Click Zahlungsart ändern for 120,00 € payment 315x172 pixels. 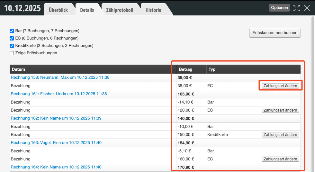280,110
